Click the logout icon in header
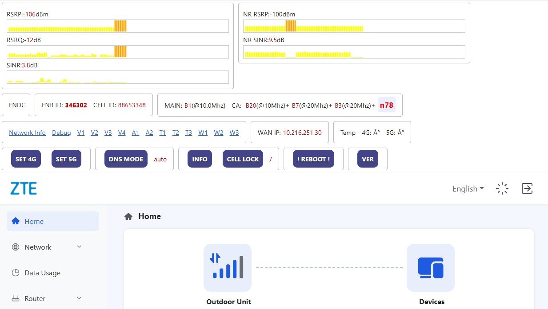This screenshot has height=309, width=548. 527,188
